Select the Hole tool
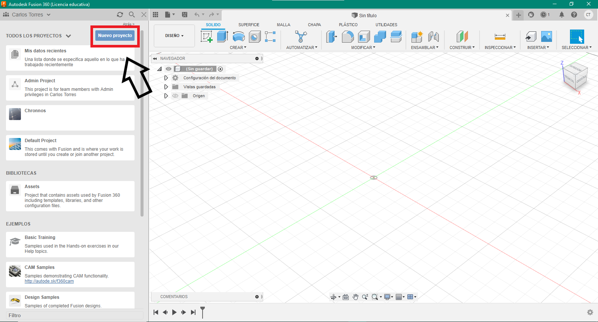 (255, 37)
